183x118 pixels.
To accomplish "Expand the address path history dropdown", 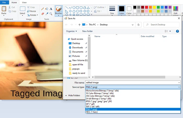I will [x=133, y=25].
